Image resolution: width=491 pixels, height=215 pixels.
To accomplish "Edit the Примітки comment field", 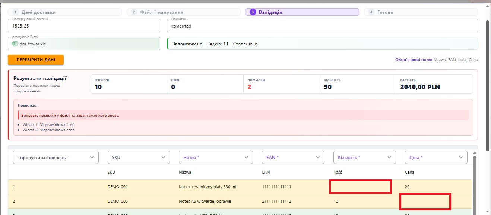I will tap(322, 26).
